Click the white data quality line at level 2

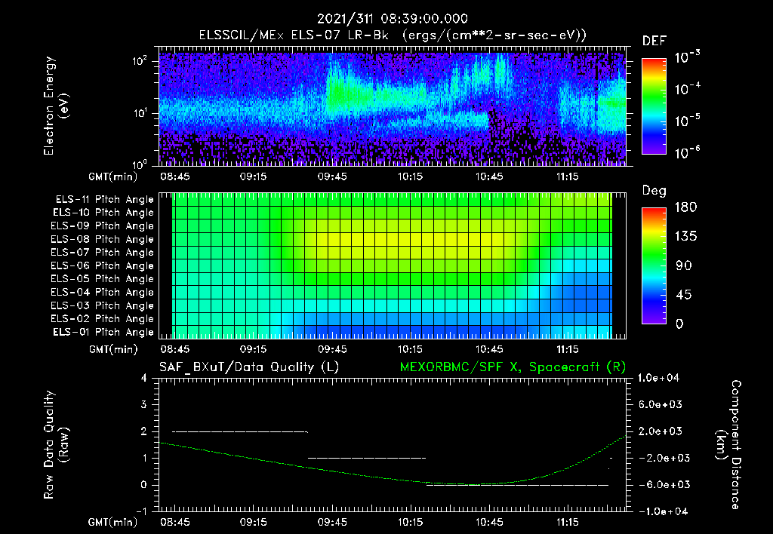tap(240, 431)
